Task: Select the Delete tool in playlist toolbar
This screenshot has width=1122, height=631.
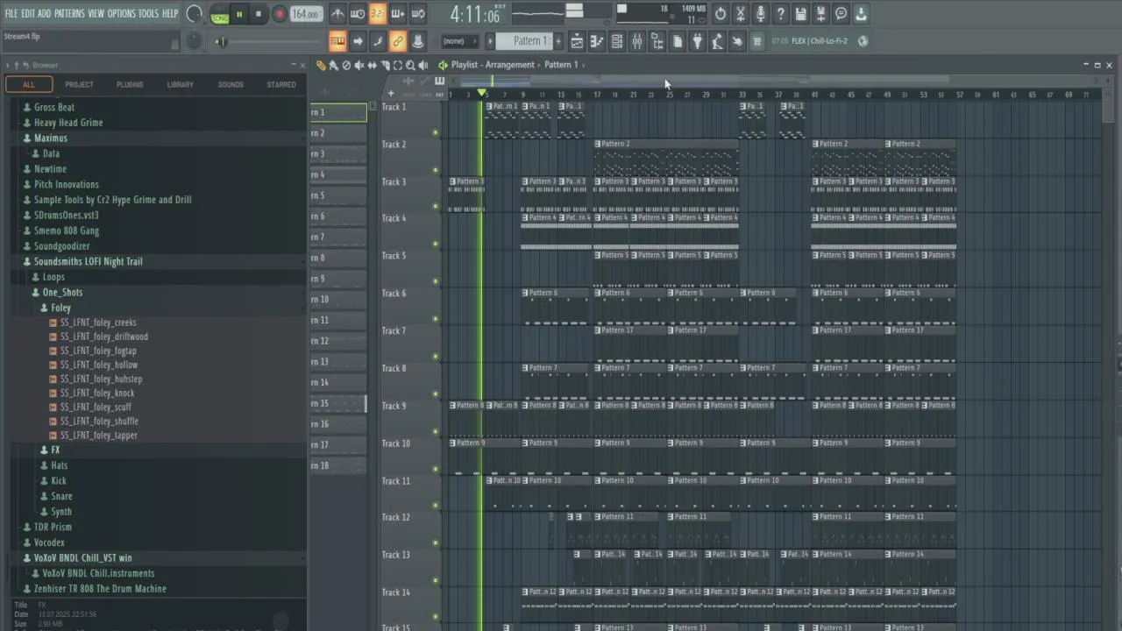Action: click(346, 65)
